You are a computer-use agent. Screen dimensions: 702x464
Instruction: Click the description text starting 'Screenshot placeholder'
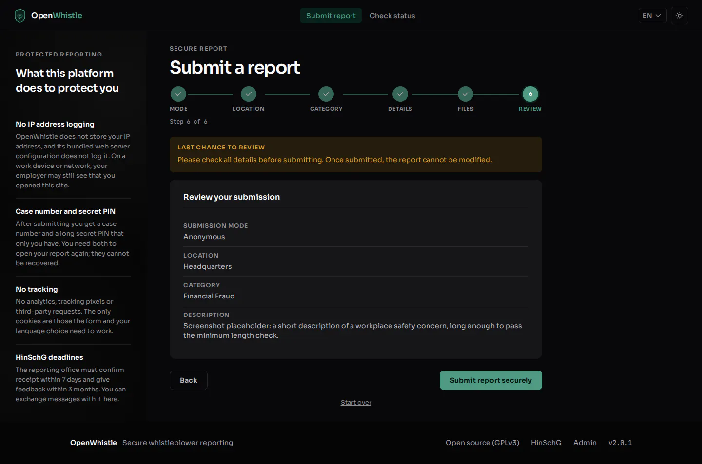pos(352,331)
